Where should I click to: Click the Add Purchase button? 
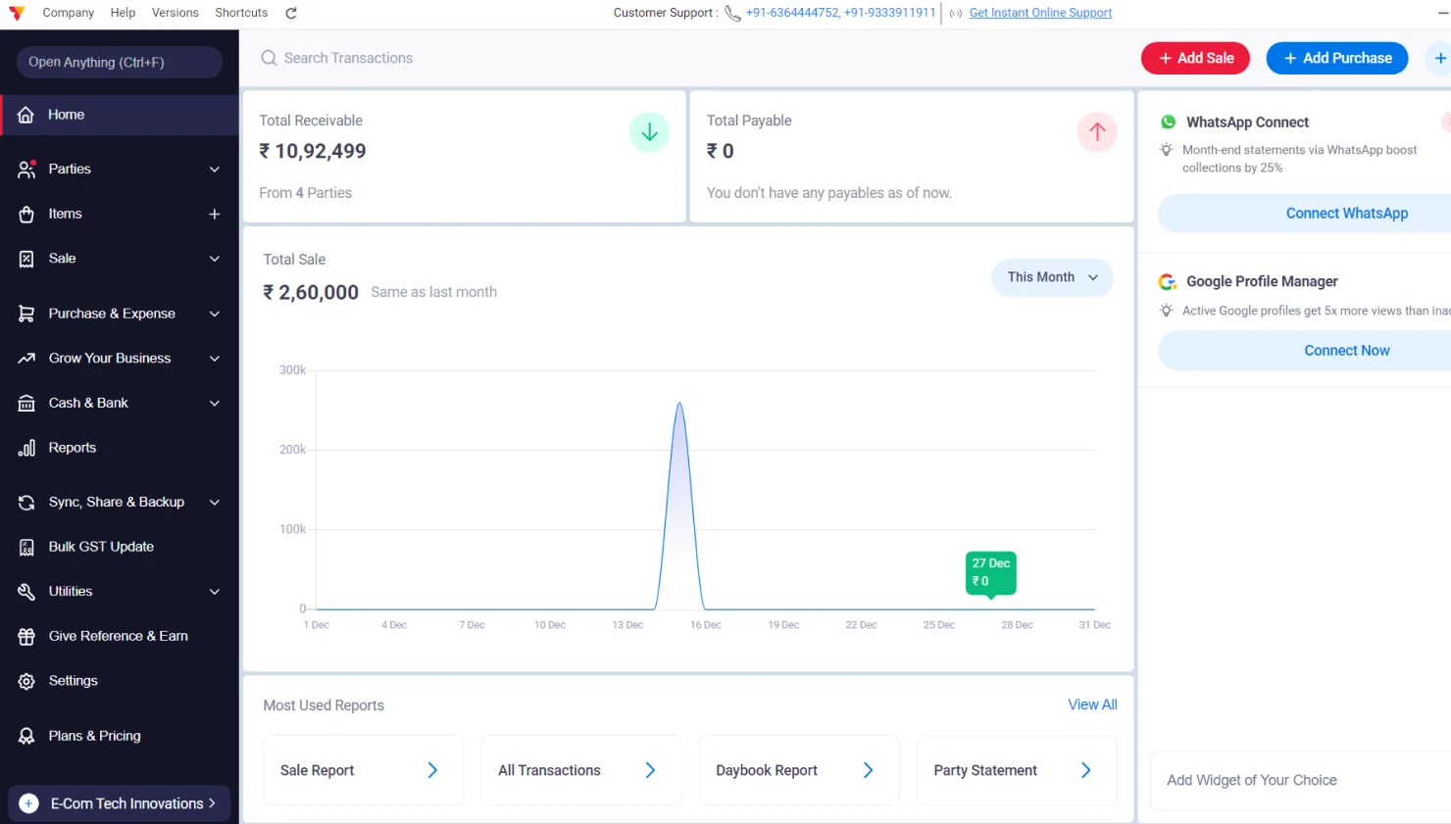coord(1337,58)
